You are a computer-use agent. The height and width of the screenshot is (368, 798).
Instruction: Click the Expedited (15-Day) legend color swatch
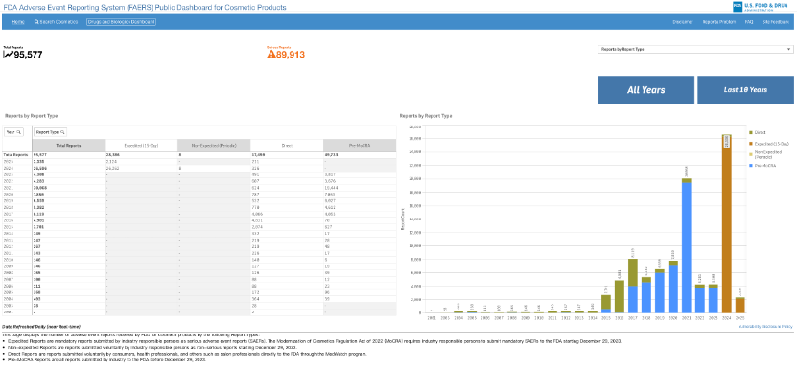click(751, 145)
